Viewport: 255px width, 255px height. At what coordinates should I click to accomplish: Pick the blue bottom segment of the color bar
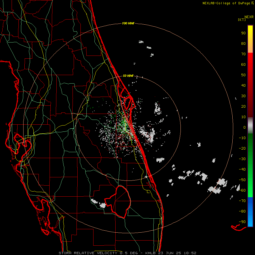point(250,212)
